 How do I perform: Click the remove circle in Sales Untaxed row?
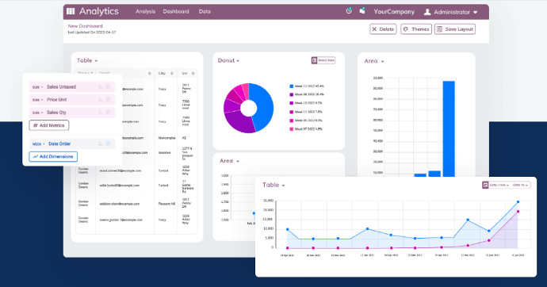coord(108,87)
